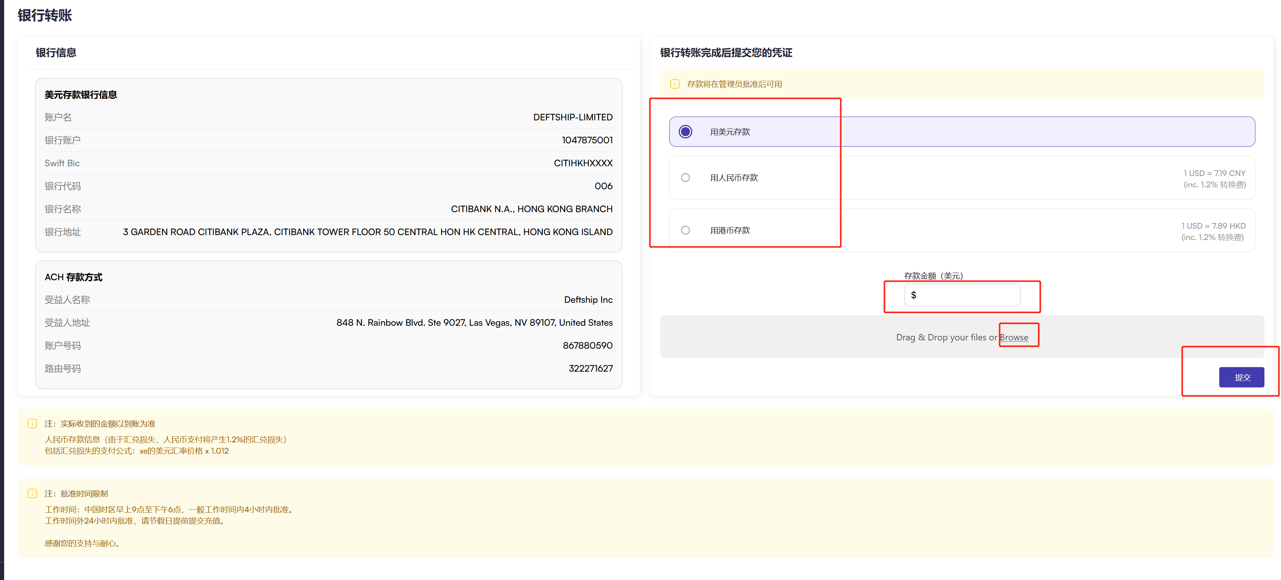Screen dimensions: 1281x580
Task: Click the 银行转账 page heading
Action: pyautogui.click(x=45, y=15)
